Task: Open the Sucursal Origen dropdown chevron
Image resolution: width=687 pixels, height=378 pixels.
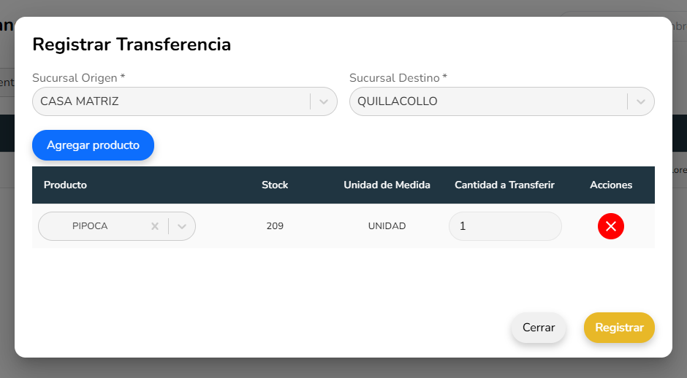Action: click(x=324, y=101)
